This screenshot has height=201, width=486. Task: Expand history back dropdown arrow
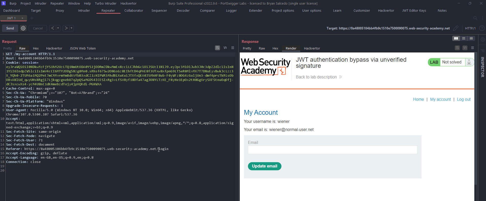(58, 28)
